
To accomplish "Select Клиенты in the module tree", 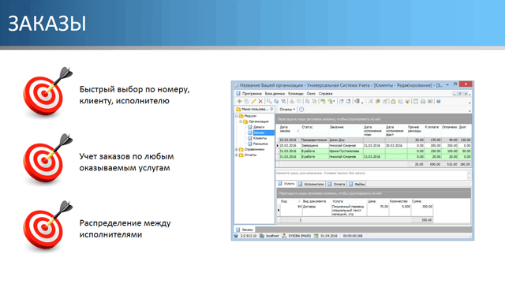I will [x=260, y=138].
